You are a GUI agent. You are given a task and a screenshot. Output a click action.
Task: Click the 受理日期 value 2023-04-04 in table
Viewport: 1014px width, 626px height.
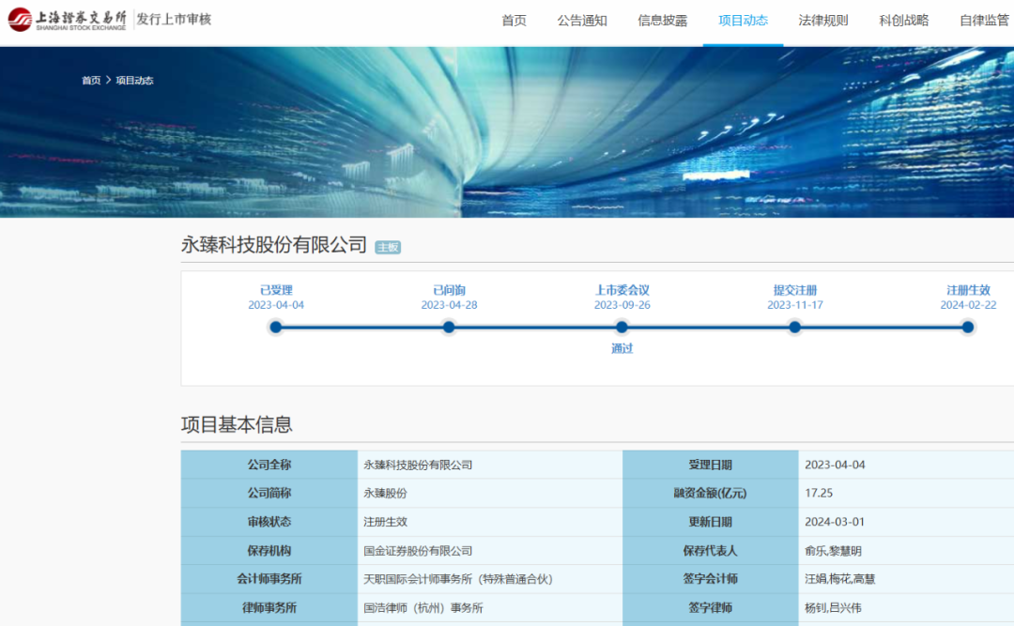point(906,465)
